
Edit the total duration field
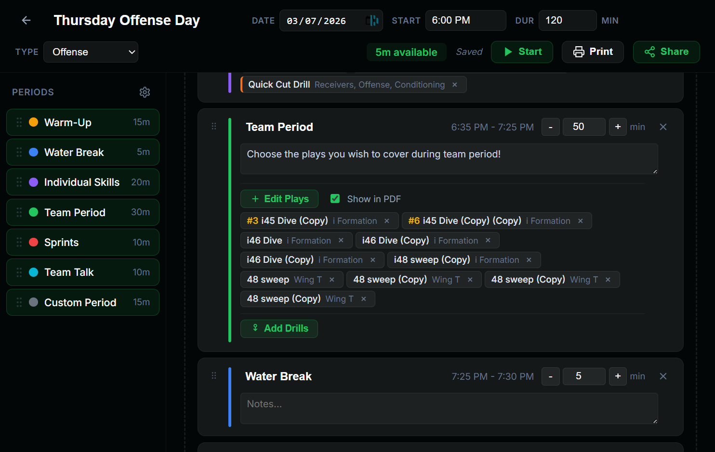pos(568,21)
